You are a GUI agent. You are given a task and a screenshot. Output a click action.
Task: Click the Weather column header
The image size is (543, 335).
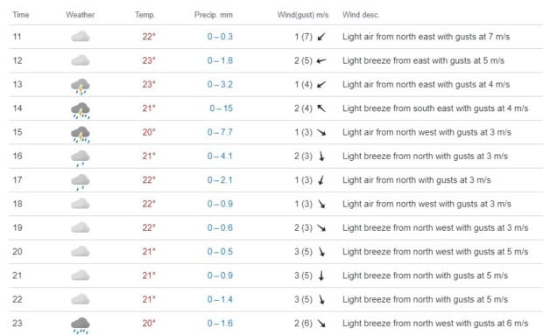click(x=80, y=15)
